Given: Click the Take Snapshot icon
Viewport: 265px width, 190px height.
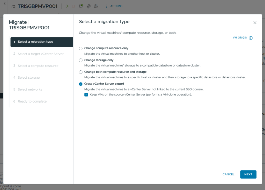Looking at the screenshot, I should coord(96,6).
